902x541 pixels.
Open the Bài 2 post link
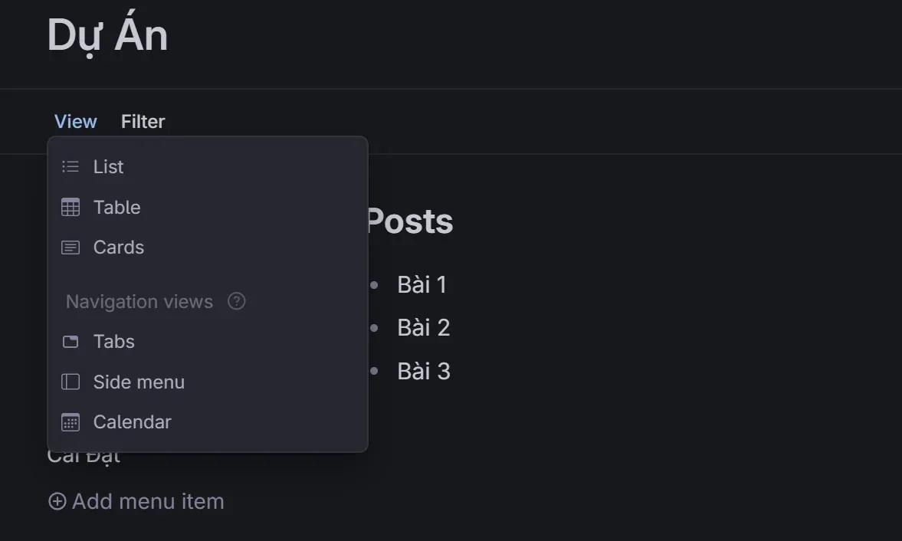pos(423,328)
